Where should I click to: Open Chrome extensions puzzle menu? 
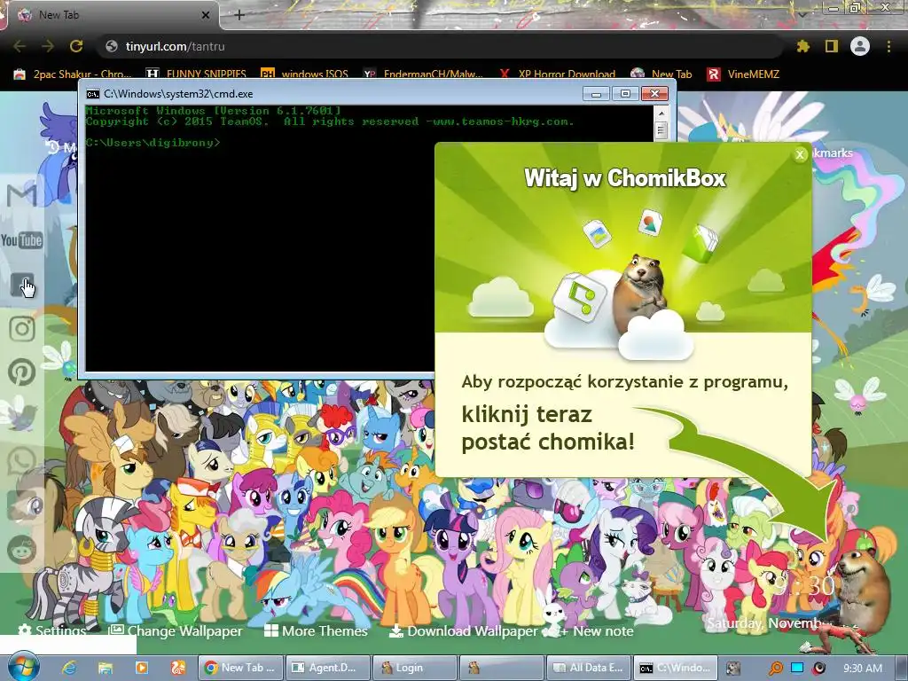[x=802, y=46]
